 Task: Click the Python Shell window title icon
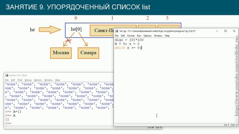pyautogui.click(x=7, y=75)
